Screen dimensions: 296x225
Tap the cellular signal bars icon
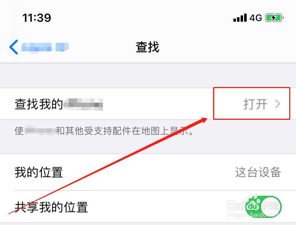point(240,18)
